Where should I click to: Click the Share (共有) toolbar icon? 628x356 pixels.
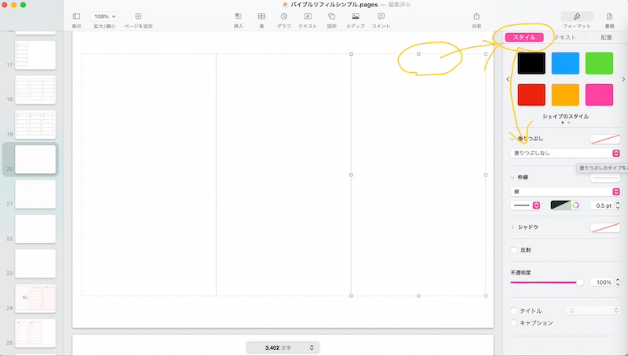pos(476,16)
